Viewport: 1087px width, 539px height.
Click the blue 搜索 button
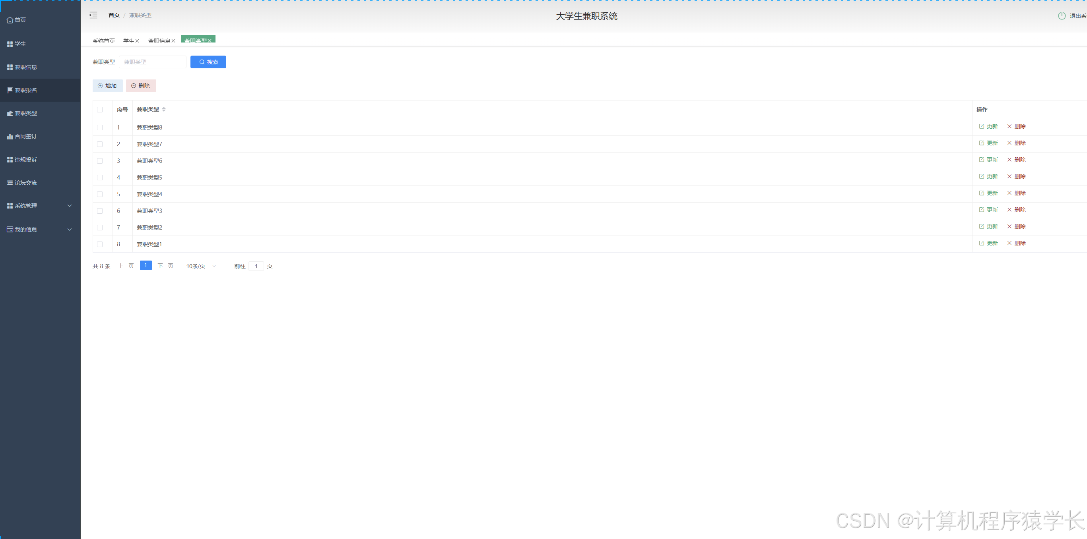click(x=208, y=62)
